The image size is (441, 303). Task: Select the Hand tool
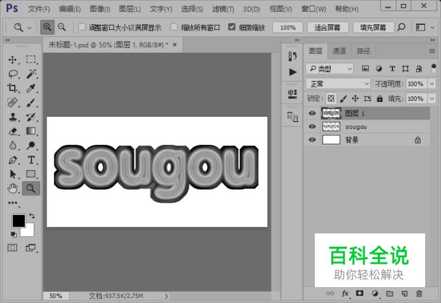[13, 188]
